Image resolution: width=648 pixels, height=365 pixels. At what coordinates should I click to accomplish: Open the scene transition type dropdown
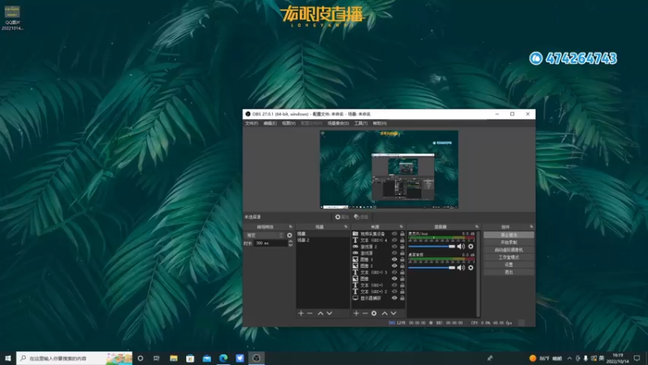(265, 235)
